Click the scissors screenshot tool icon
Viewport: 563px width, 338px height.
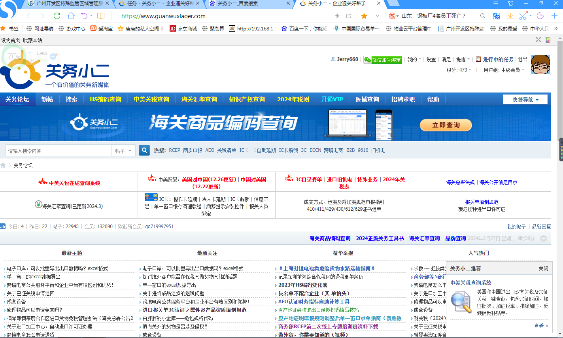(523, 16)
